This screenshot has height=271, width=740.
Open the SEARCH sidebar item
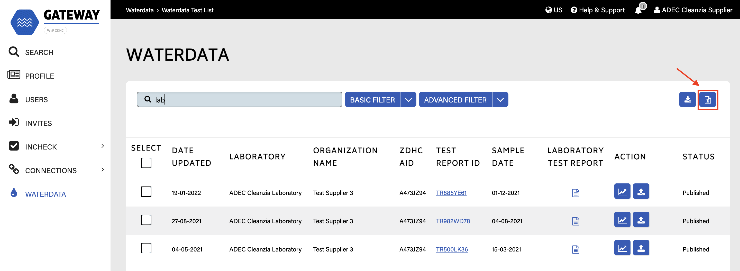click(39, 53)
